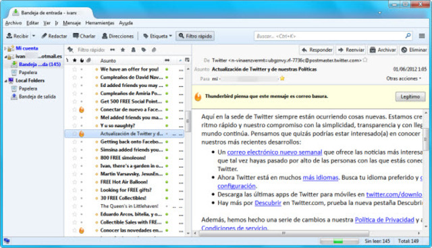Open the Ayuda menu
432x248 pixels.
coord(126,23)
